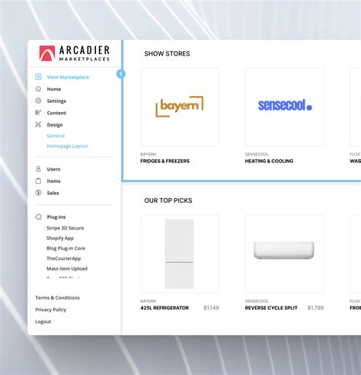Select the Sensecool store logo card
This screenshot has height=375, width=361.
284,107
